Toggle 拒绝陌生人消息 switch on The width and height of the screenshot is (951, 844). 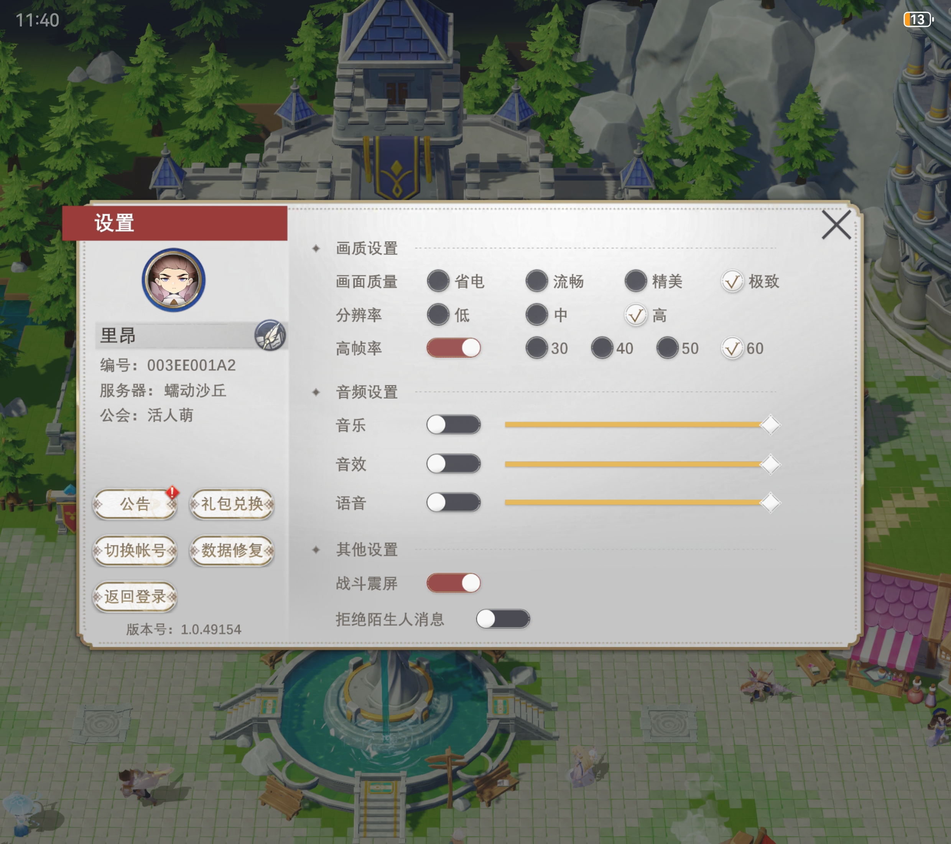(503, 619)
